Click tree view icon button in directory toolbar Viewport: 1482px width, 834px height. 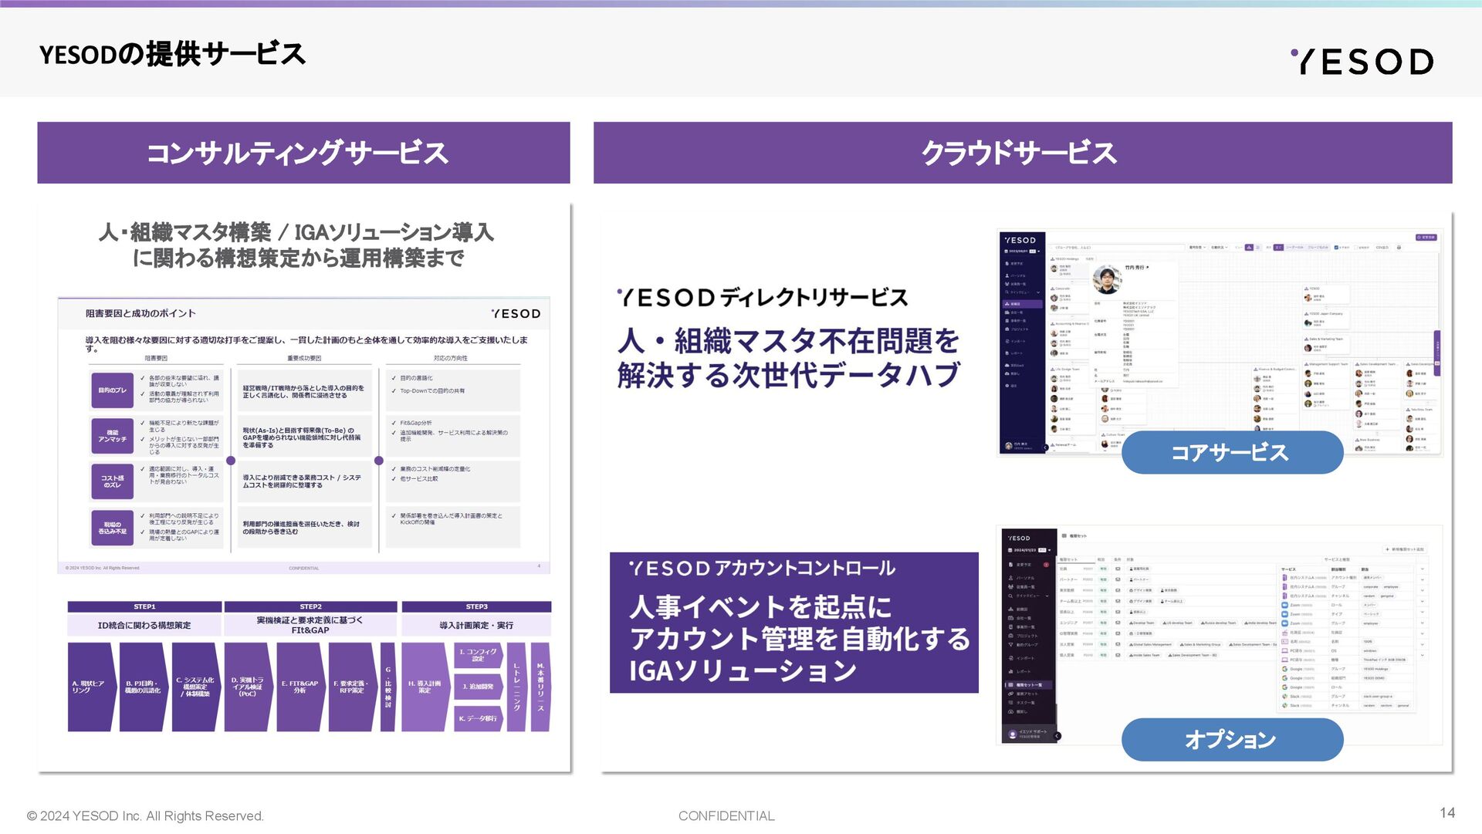tap(1249, 248)
